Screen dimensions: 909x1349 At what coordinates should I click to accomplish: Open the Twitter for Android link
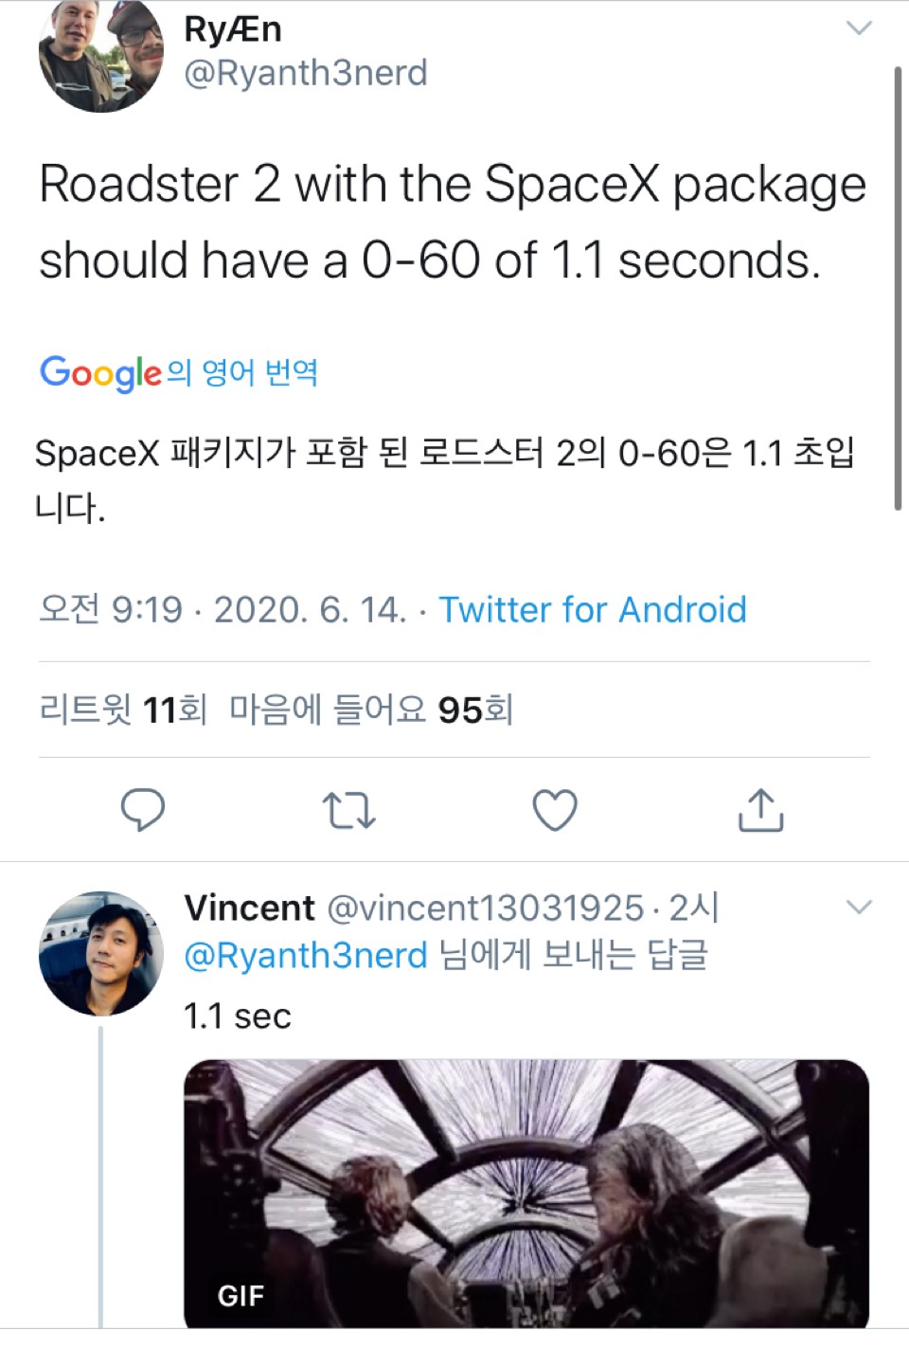pos(593,609)
